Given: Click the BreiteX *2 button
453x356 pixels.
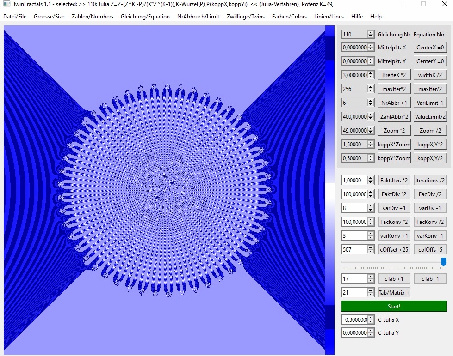Looking at the screenshot, I should (x=394, y=75).
